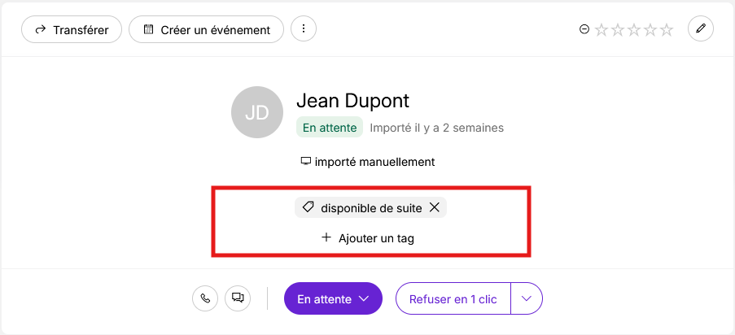This screenshot has width=735, height=335.
Task: Rate candidate three stars
Action: click(634, 30)
